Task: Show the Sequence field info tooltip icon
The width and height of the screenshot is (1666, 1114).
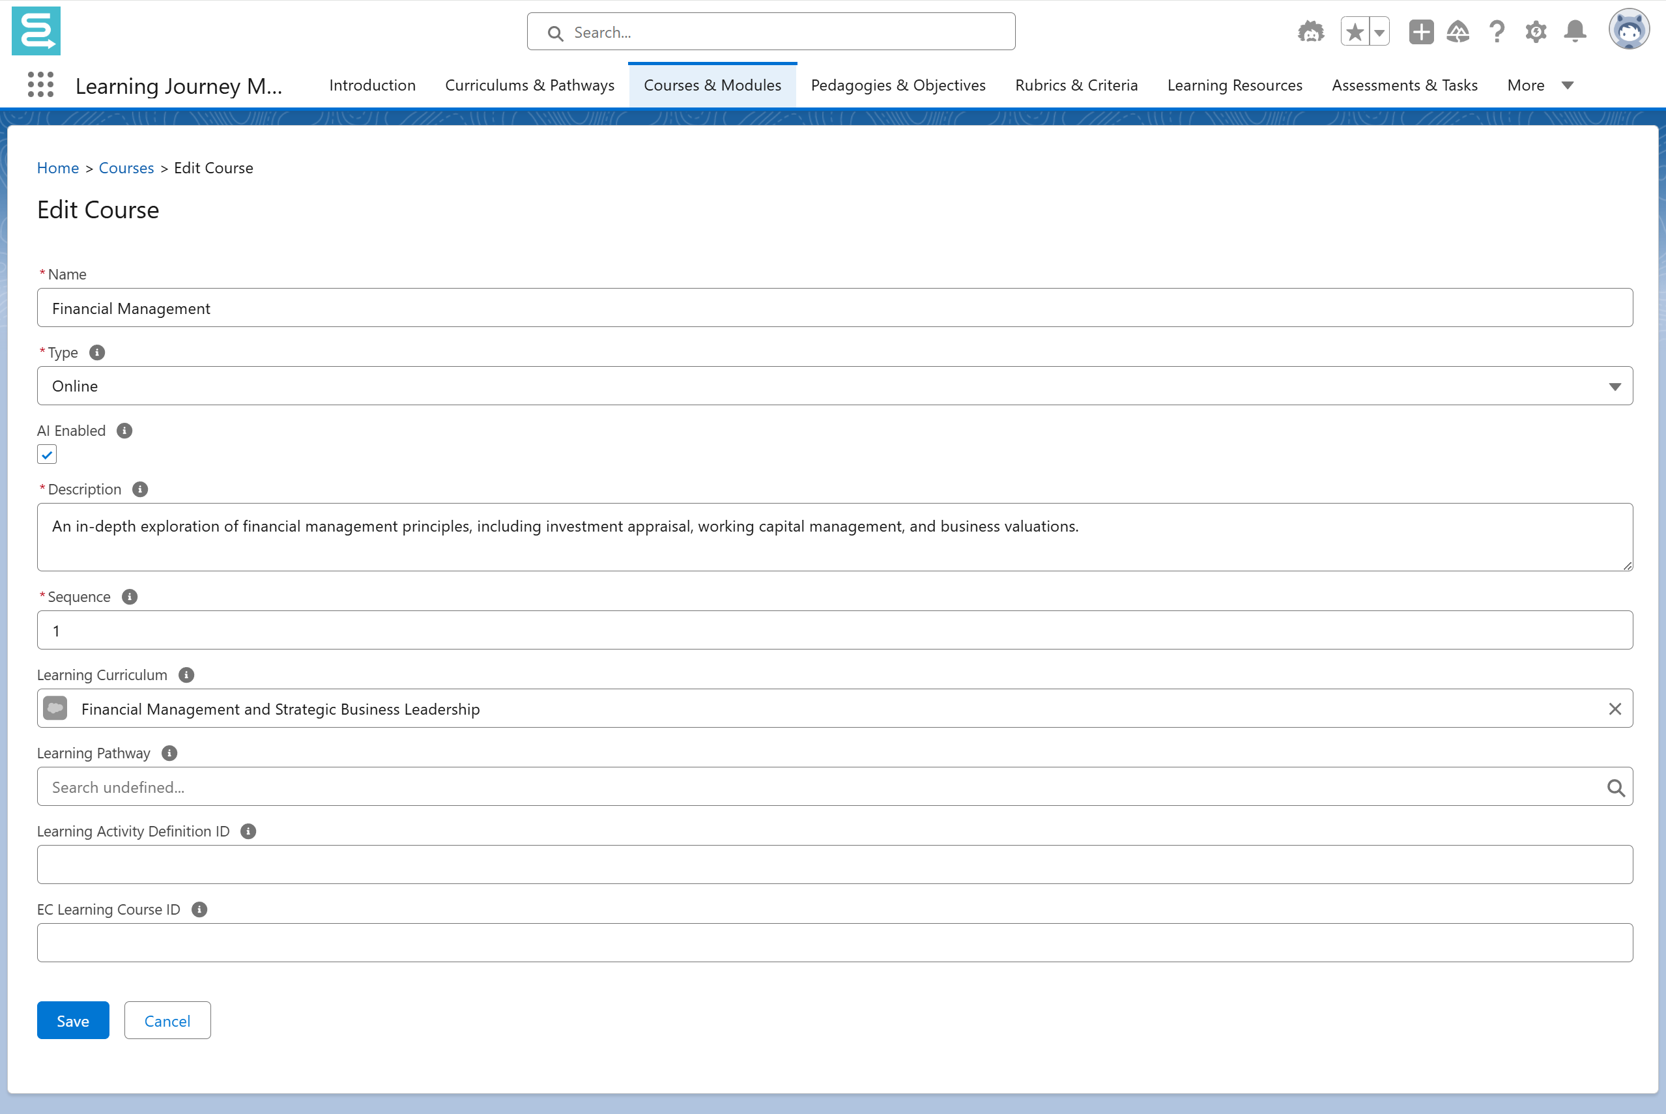Action: coord(129,597)
